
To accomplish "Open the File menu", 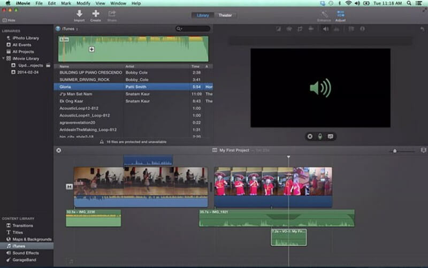I will [x=39, y=3].
